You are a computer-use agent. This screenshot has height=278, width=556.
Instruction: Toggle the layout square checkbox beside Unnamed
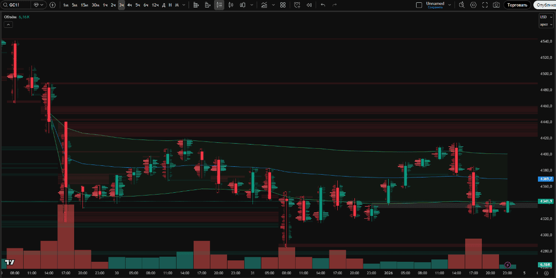(x=419, y=5)
